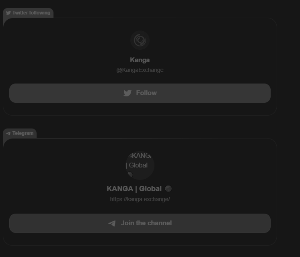The height and width of the screenshot is (257, 300).
Task: Click the paper plane icon in Join button
Action: tap(112, 223)
